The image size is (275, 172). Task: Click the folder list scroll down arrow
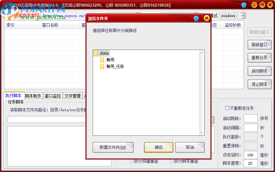tap(202, 133)
